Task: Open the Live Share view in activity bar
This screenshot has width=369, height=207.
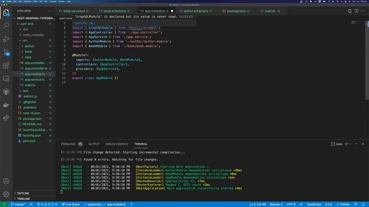Action: coord(6,118)
